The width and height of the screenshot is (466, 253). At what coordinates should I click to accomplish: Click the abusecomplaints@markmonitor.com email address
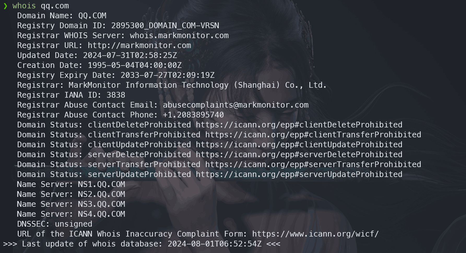click(235, 105)
